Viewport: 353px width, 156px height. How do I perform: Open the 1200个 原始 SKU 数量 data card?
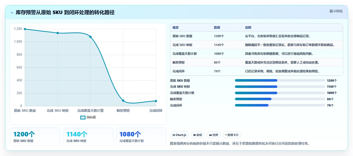[x=35, y=137]
